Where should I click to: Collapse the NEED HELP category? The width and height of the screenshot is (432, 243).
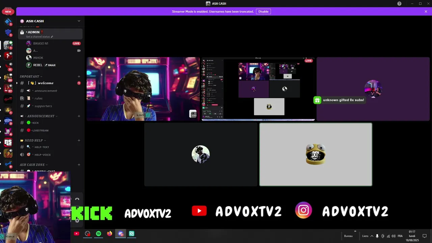point(33,140)
